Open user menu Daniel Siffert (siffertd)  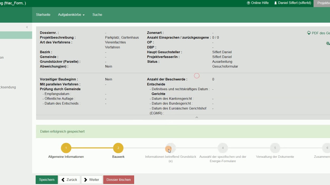[x=293, y=3]
